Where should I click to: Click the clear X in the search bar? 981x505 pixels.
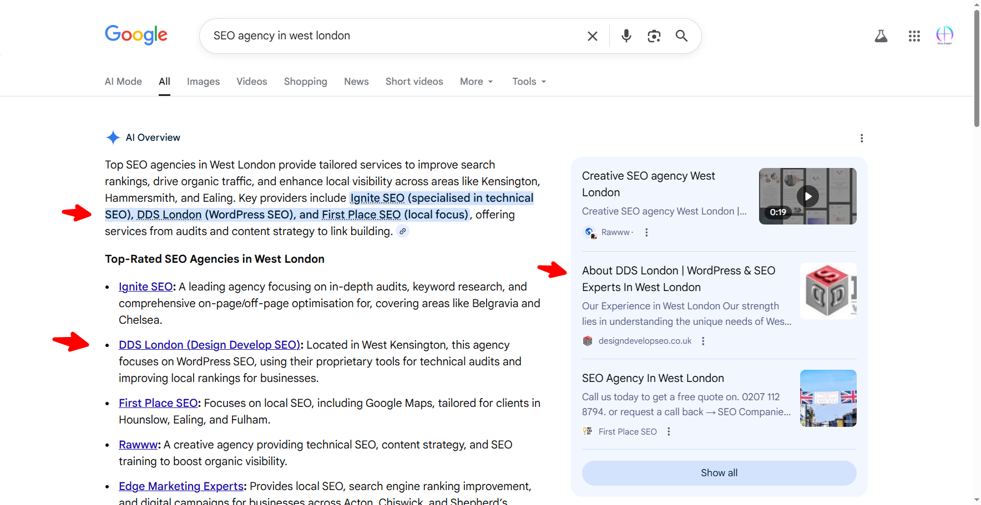pos(592,35)
